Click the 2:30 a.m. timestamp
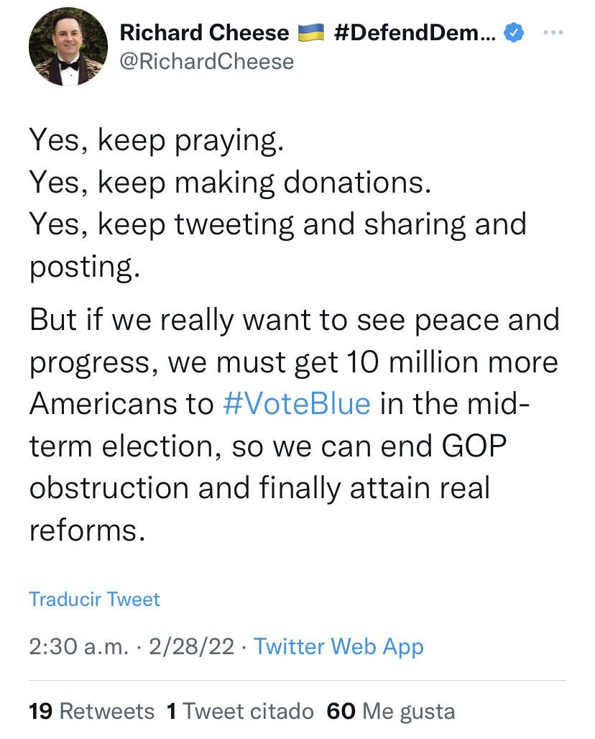This screenshot has width=595, height=739. (x=79, y=646)
